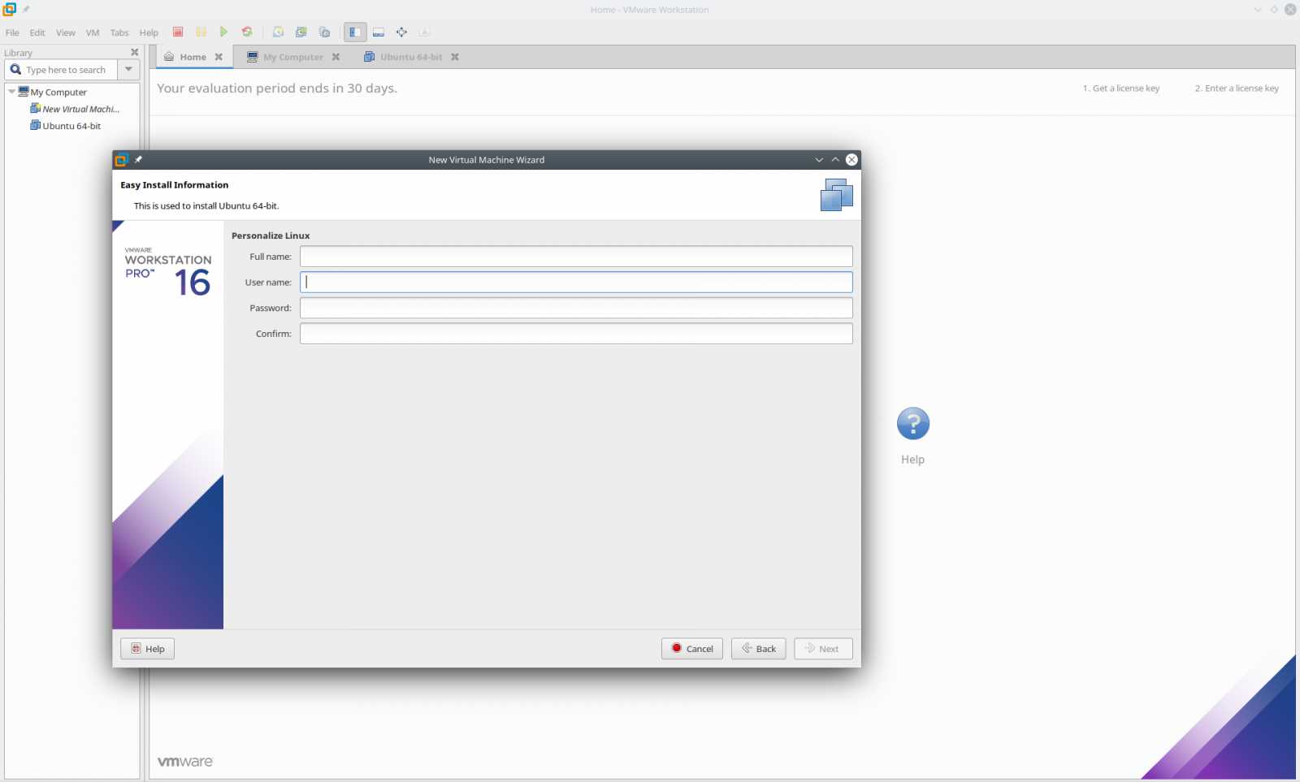Click the Next button in the wizard
The height and width of the screenshot is (782, 1300).
coord(823,648)
